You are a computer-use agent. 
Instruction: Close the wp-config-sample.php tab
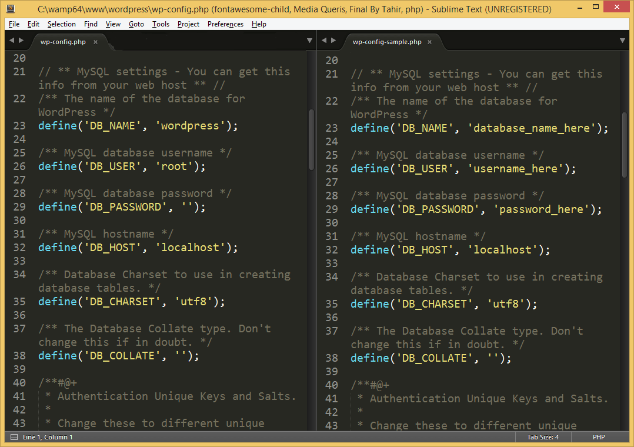(429, 42)
